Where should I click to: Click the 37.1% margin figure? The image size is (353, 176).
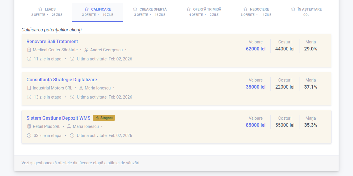coord(310,87)
